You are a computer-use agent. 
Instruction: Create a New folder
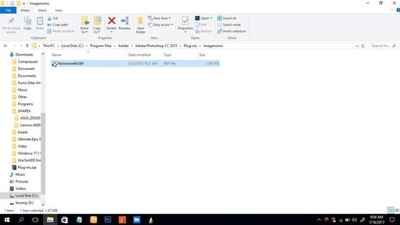[141, 25]
